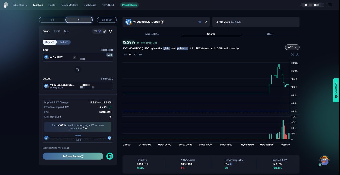Switch to the Limit order tab

tap(57, 31)
